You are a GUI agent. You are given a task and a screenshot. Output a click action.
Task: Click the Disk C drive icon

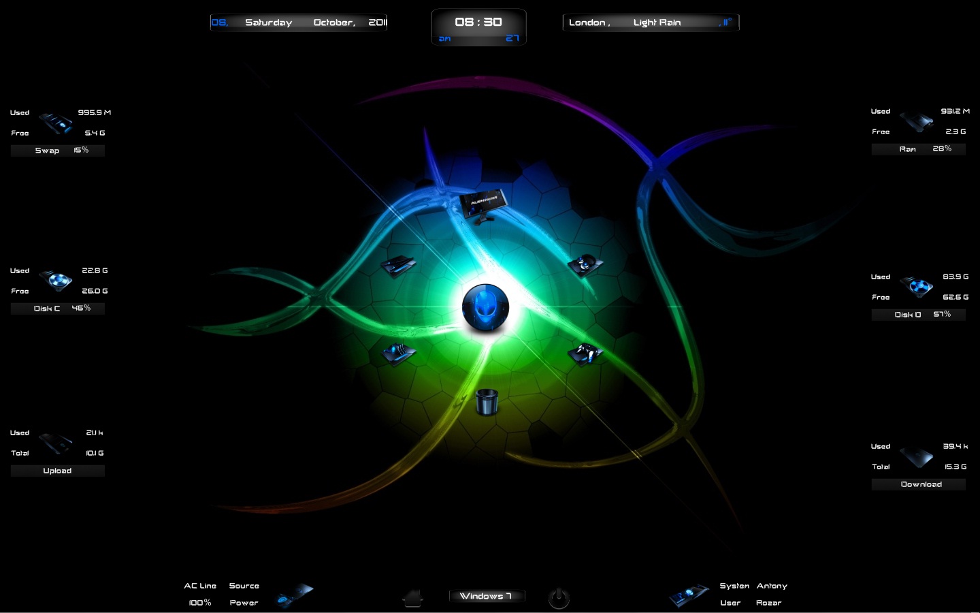(56, 281)
